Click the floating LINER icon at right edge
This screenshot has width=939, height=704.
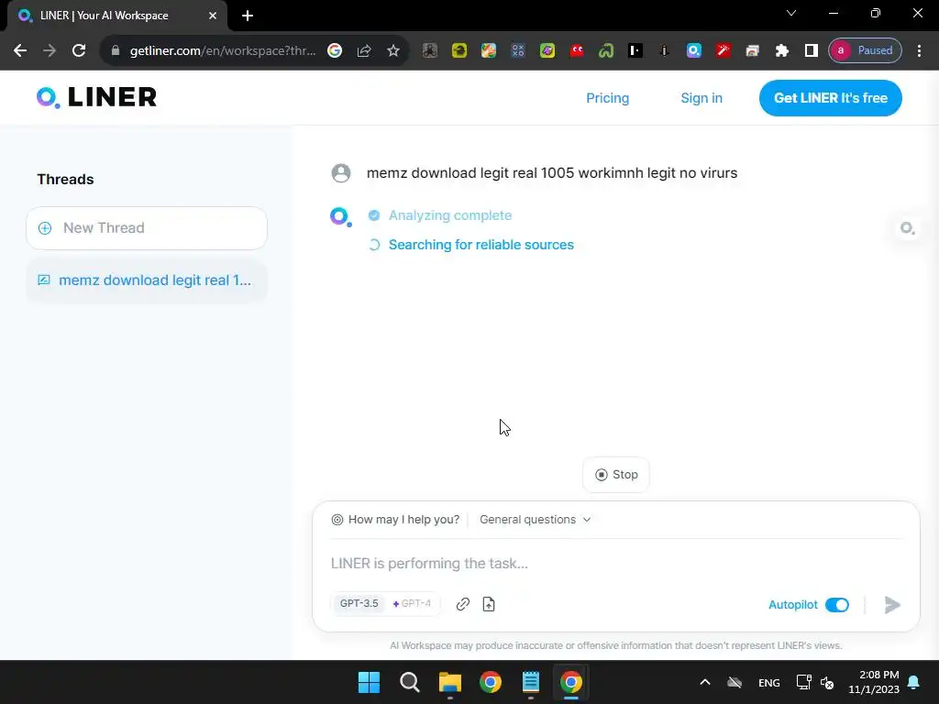coord(907,228)
